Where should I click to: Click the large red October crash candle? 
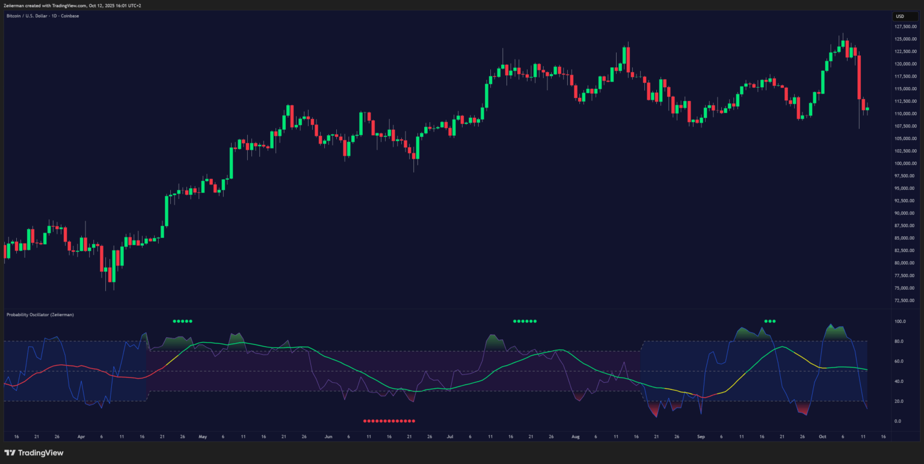(859, 77)
